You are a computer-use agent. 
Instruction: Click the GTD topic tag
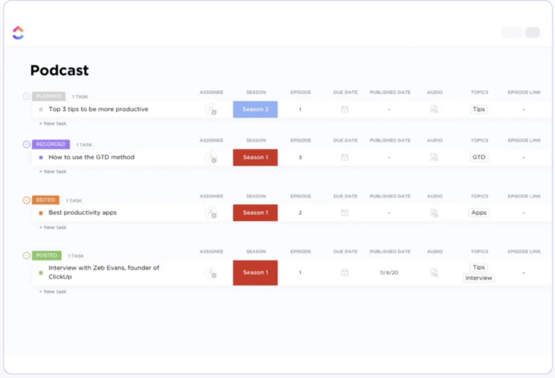(478, 157)
